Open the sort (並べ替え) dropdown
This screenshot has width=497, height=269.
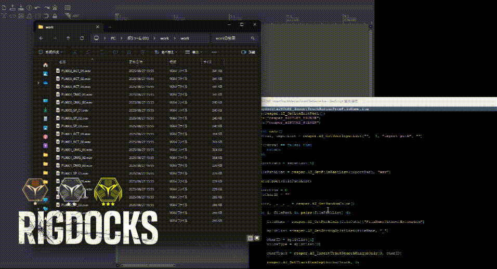[166, 52]
